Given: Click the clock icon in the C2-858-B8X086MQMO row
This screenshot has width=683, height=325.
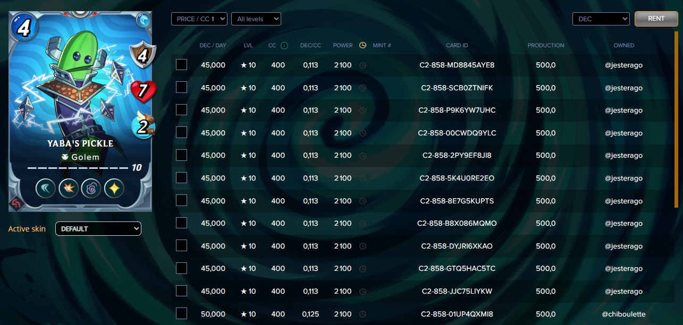Looking at the screenshot, I should tap(362, 224).
